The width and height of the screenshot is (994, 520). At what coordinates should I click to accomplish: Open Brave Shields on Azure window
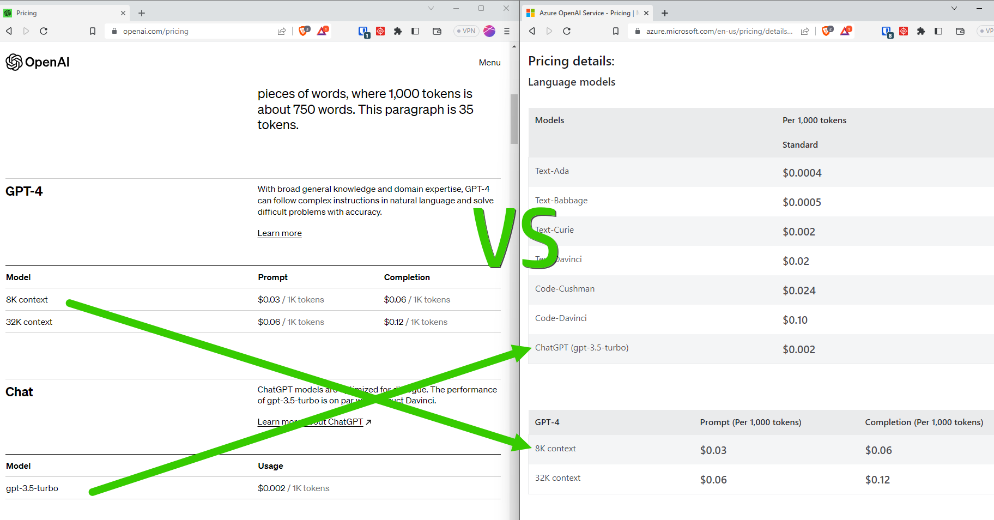[827, 31]
